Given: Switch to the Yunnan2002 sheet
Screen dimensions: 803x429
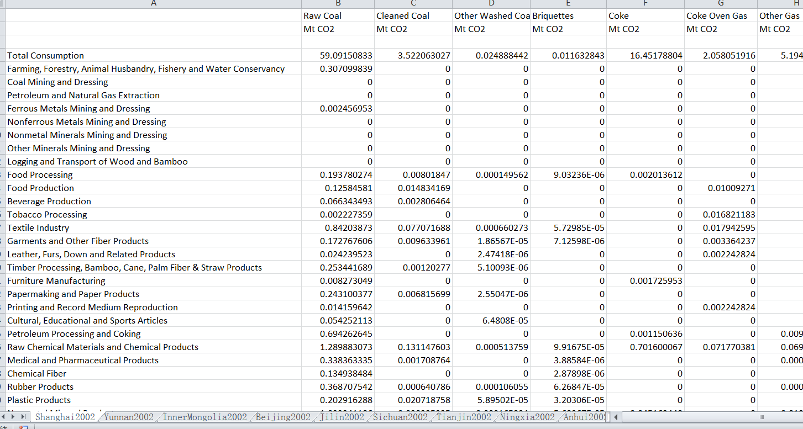Looking at the screenshot, I should click(x=129, y=417).
